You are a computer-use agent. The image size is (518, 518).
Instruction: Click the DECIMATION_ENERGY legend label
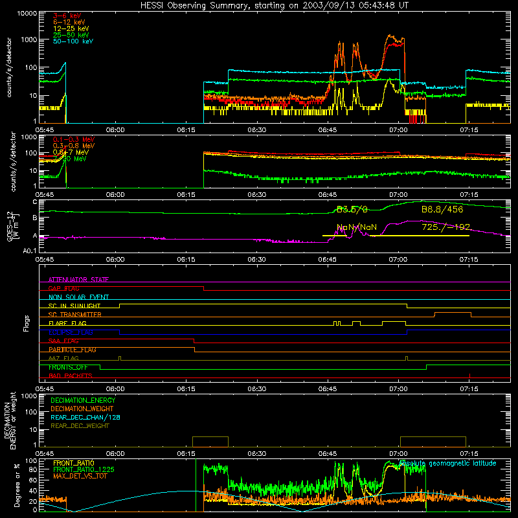[83, 400]
